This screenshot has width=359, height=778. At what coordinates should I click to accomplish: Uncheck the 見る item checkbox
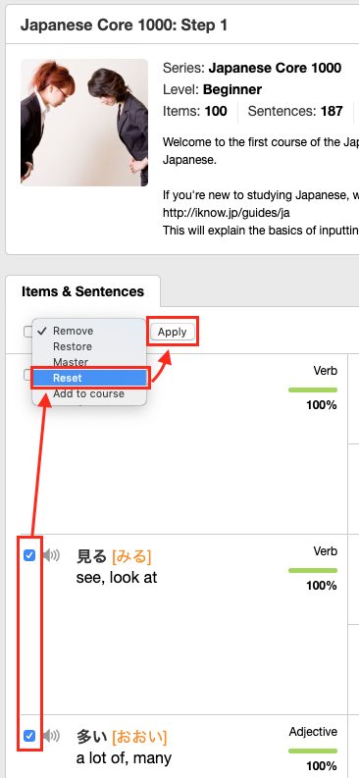coord(29,555)
